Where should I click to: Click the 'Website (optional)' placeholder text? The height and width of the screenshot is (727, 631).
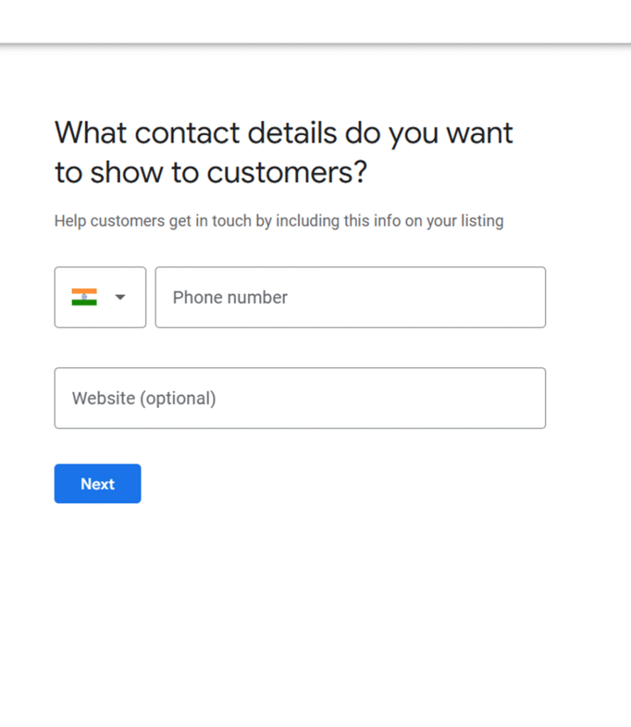click(x=143, y=398)
